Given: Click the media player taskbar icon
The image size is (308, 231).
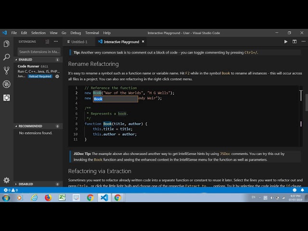Looking at the screenshot, I should click(x=20, y=198).
